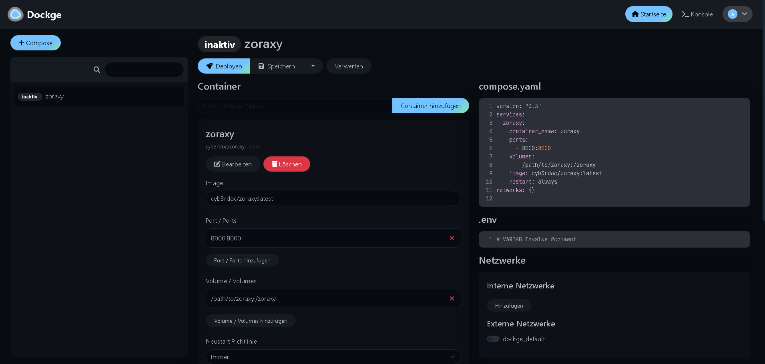Go to Startseite home button
765x364 pixels.
point(649,14)
